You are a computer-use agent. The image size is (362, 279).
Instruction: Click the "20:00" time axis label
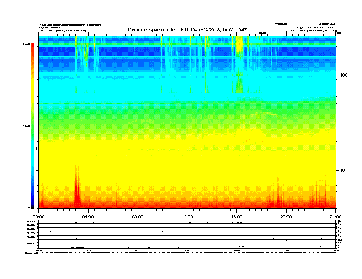click(286, 217)
